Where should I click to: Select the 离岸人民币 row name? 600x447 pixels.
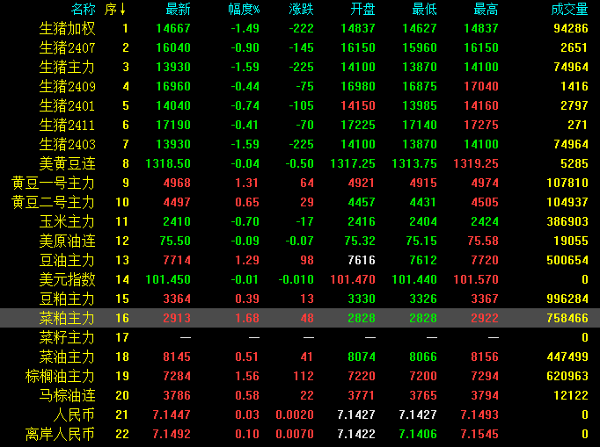[60, 434]
